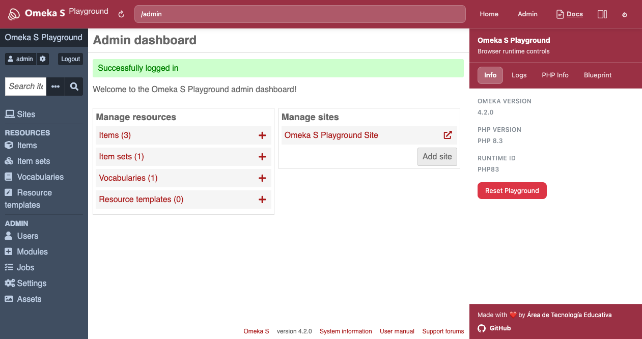Click the user settings gear next to admin

43,59
